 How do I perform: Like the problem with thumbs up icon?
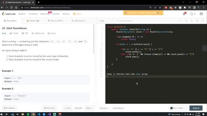click(x=11, y=34)
